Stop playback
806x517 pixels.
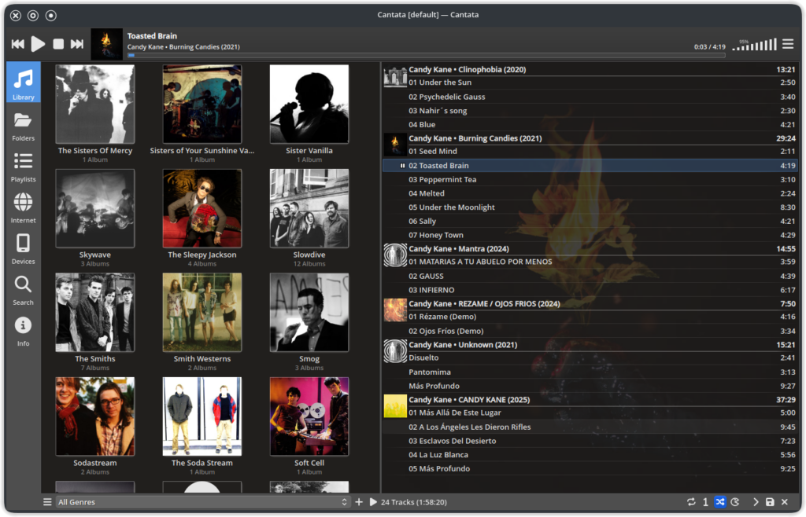coord(58,44)
